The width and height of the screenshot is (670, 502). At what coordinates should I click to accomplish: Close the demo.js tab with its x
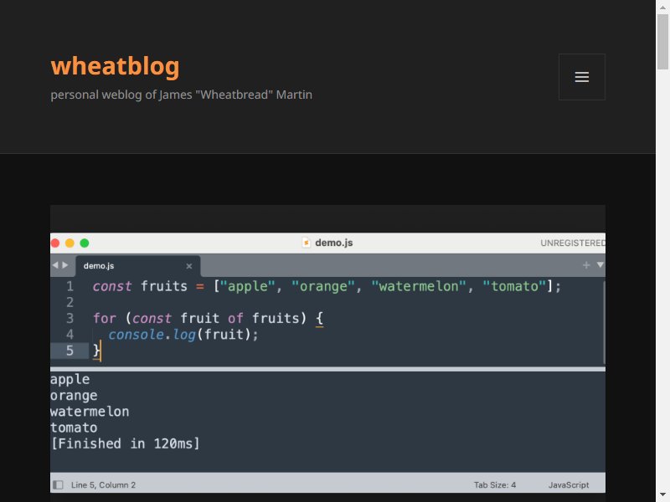[x=189, y=266]
